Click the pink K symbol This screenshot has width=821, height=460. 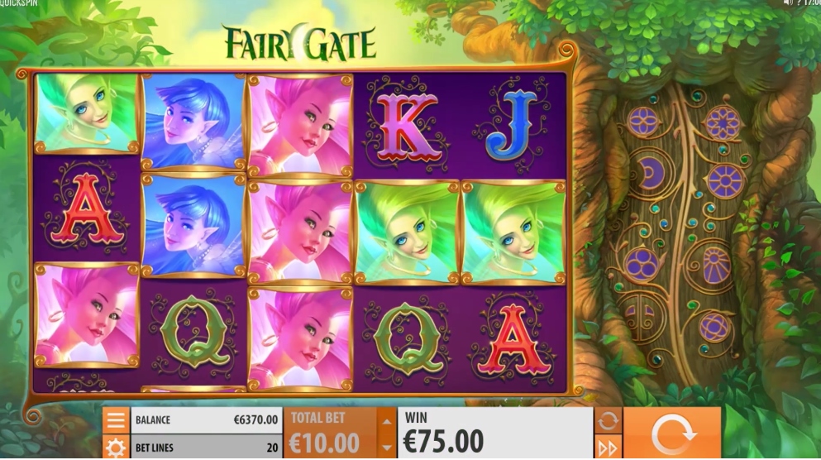click(406, 127)
